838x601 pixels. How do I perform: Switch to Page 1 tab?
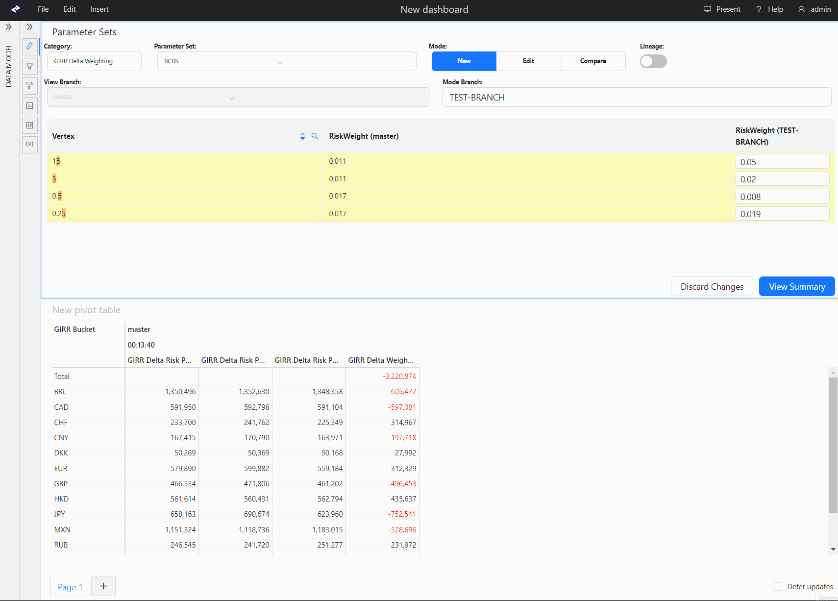point(70,587)
